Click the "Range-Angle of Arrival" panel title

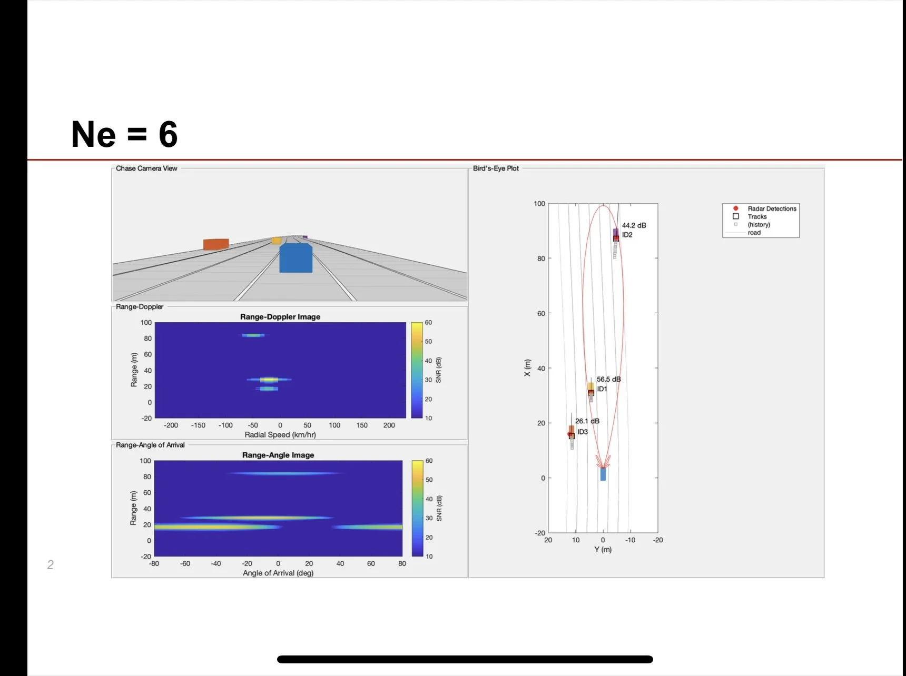click(x=150, y=445)
